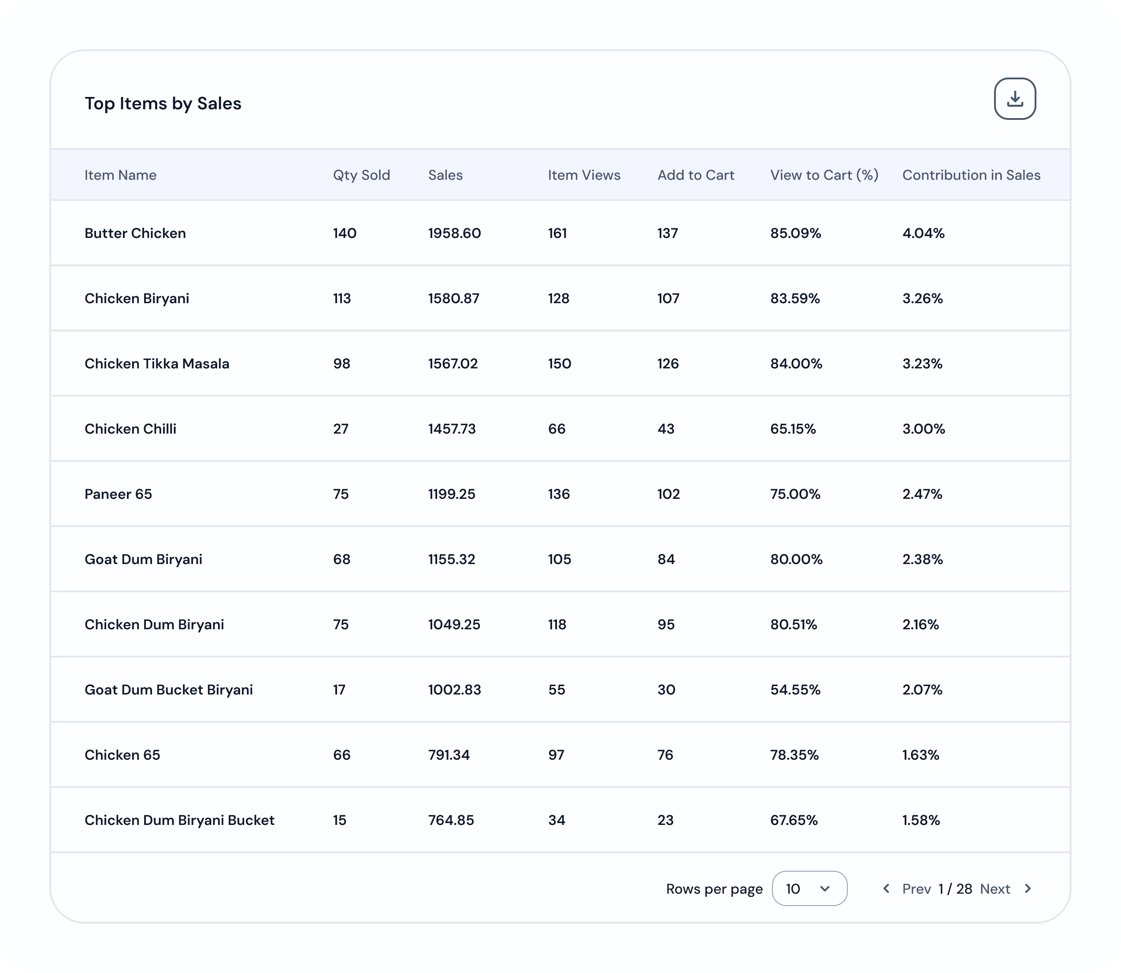Sort by View to Cart (%) header
Screen dimensions: 1121x973
coord(824,175)
